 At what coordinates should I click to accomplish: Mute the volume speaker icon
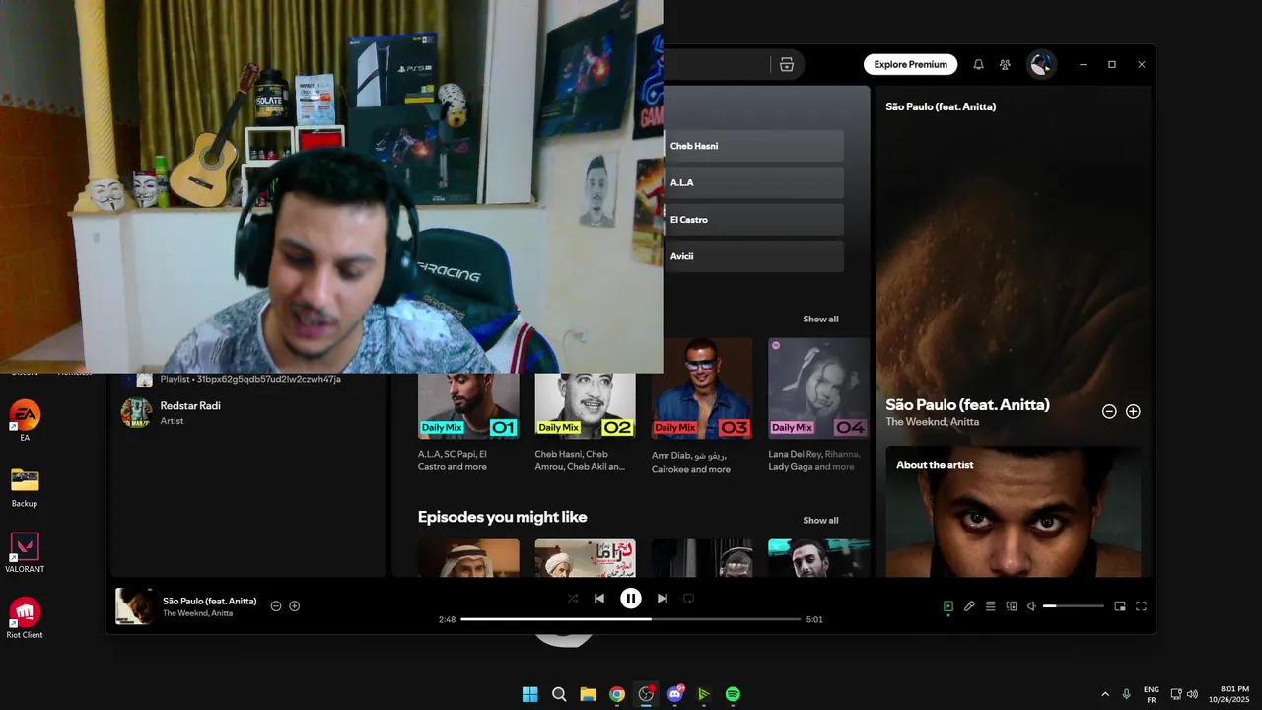[1031, 606]
